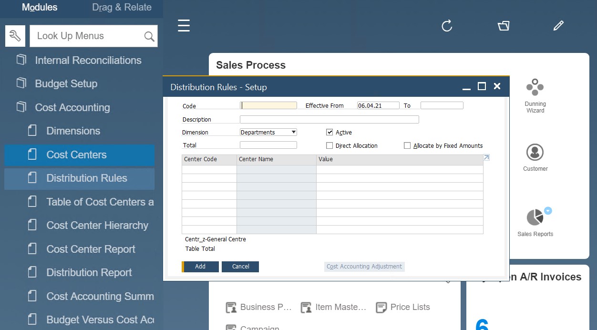Viewport: 597px width, 330px height.
Task: Click into the Description input field
Action: (329, 119)
